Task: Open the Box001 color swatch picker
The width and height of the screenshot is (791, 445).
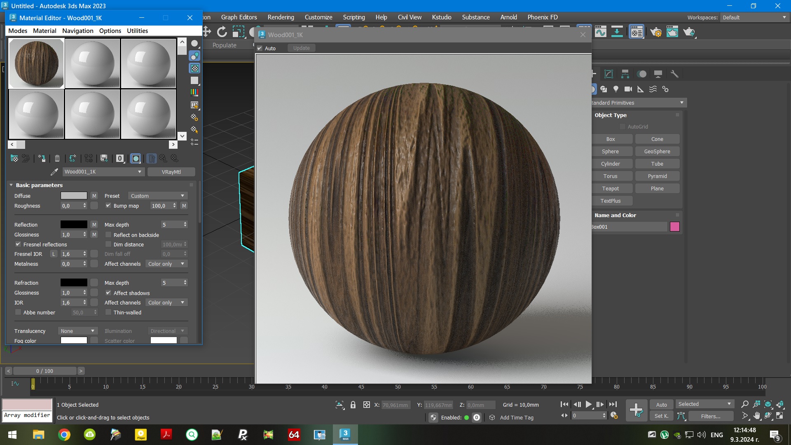Action: tap(674, 227)
